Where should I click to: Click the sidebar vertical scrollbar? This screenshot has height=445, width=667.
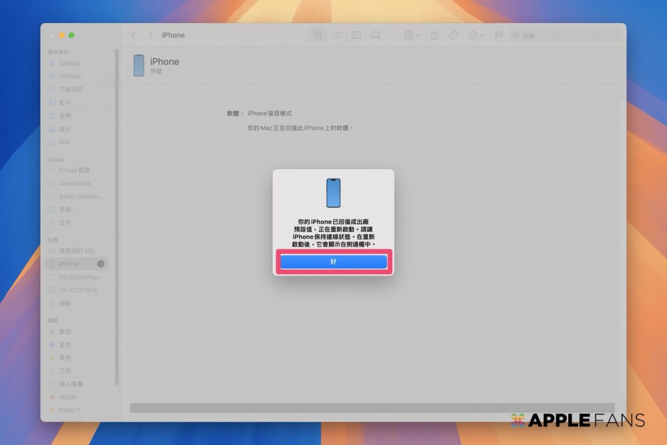click(x=117, y=220)
